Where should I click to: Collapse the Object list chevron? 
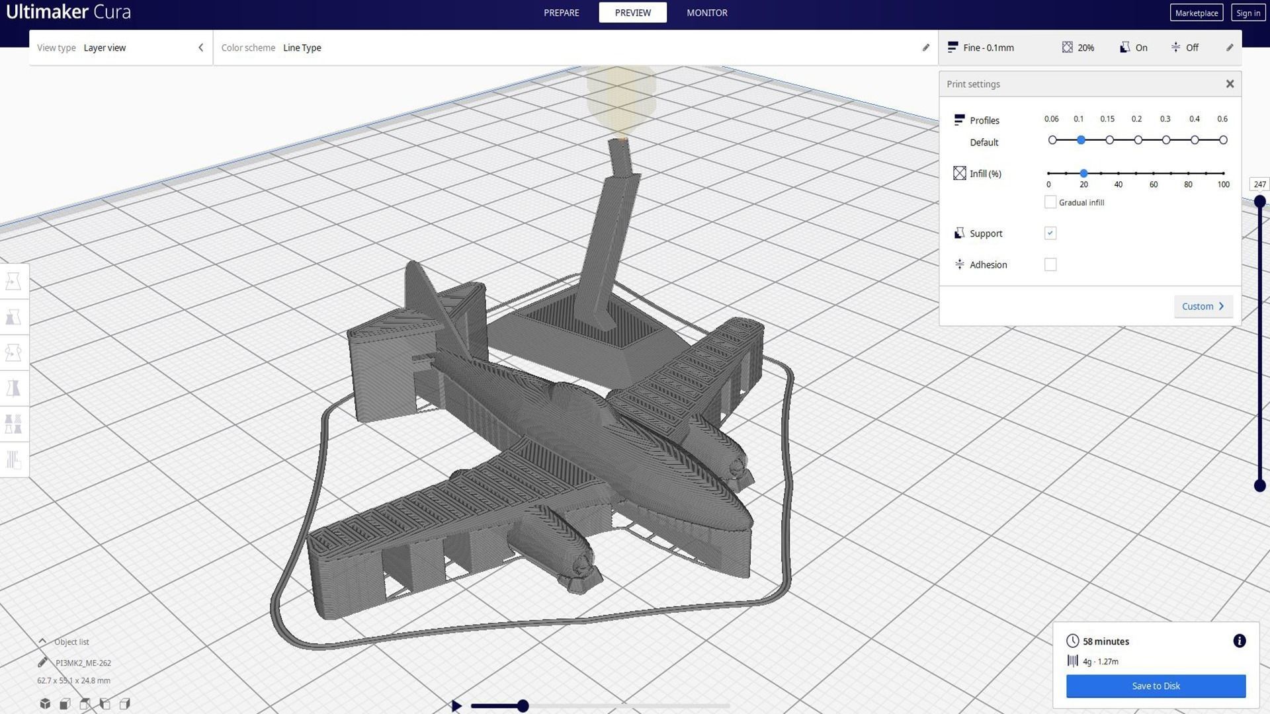coord(42,641)
